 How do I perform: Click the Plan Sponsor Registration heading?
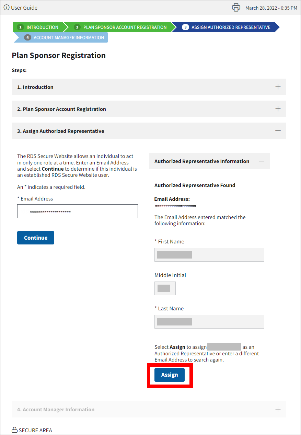59,55
